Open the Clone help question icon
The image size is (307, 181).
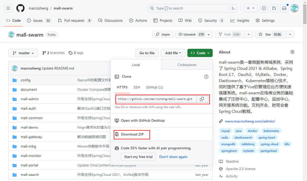click(x=206, y=76)
